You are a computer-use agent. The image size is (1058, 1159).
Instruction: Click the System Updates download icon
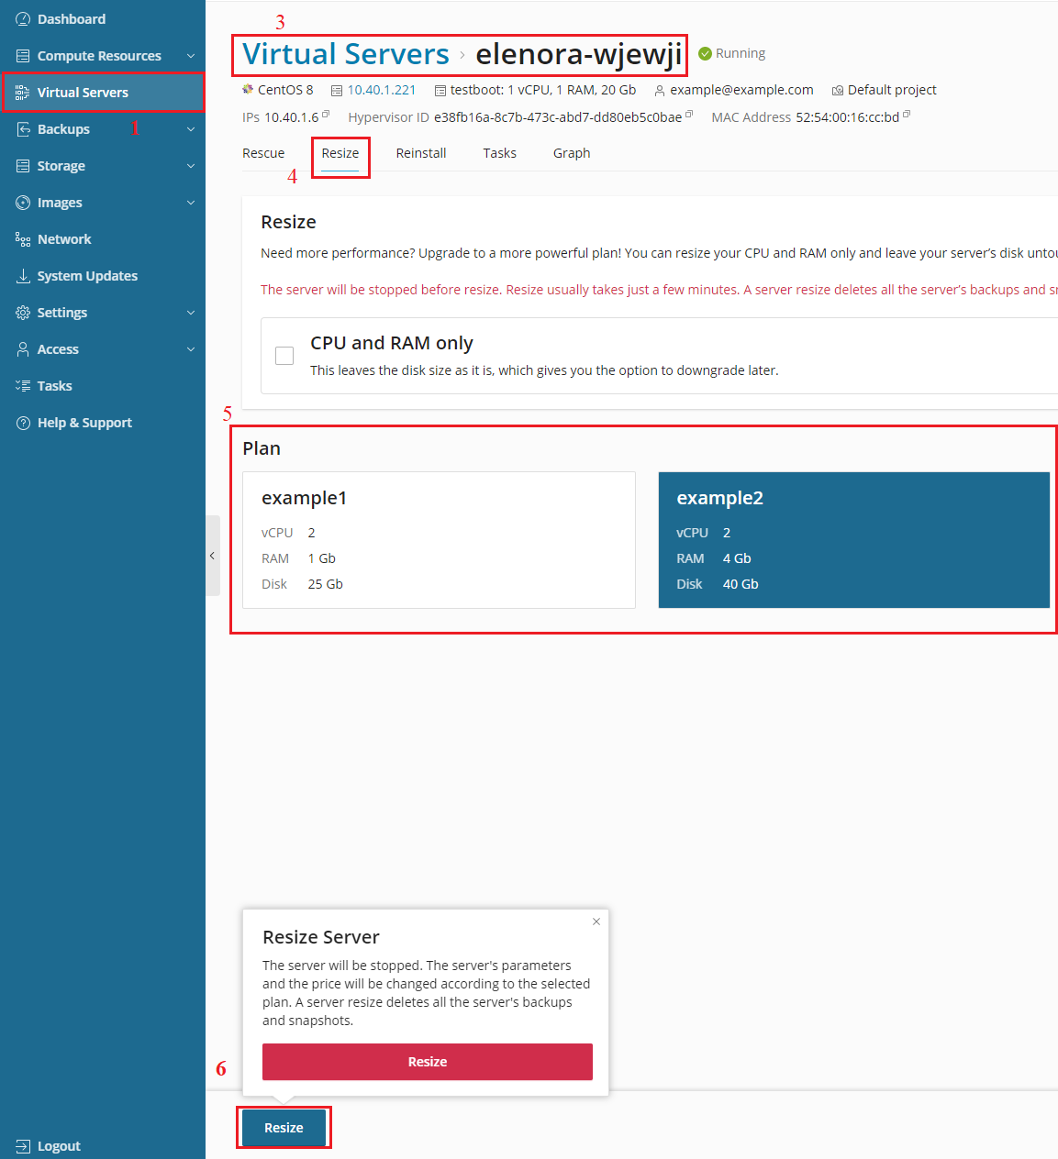[x=23, y=276]
